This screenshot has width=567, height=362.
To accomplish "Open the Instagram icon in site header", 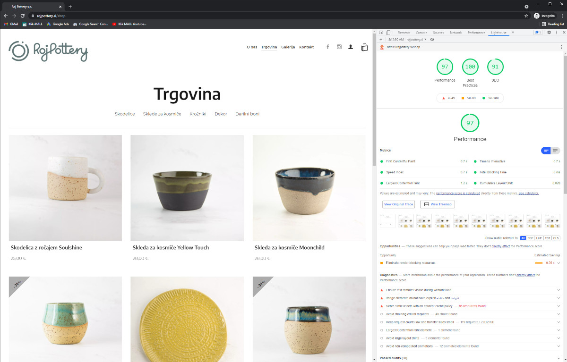I will click(339, 47).
